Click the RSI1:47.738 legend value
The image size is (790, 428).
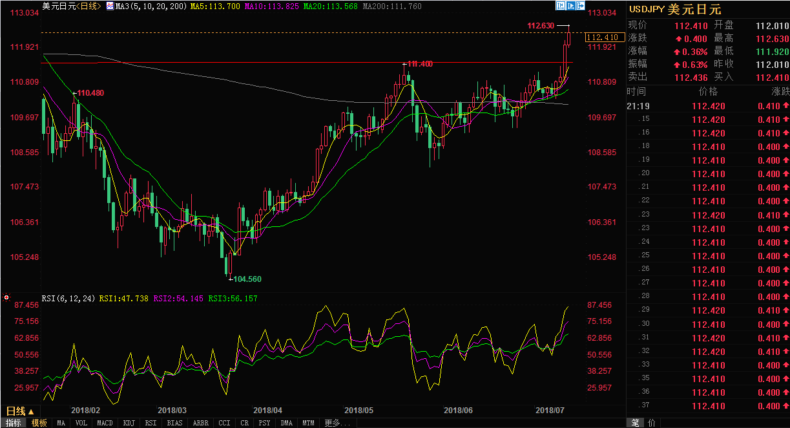(x=125, y=298)
